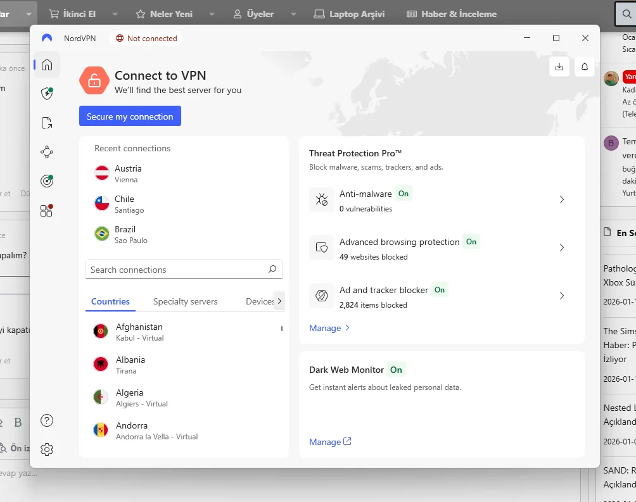Click Secure my connection button
The image size is (636, 502).
point(130,116)
